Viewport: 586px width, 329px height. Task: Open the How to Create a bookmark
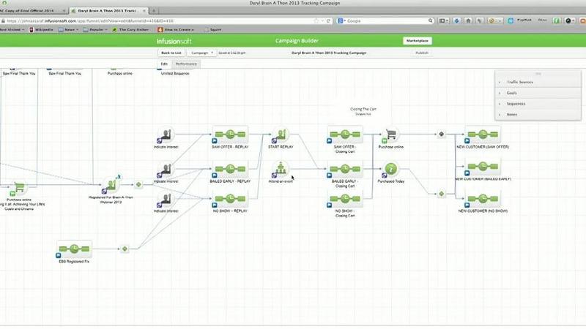coord(176,29)
